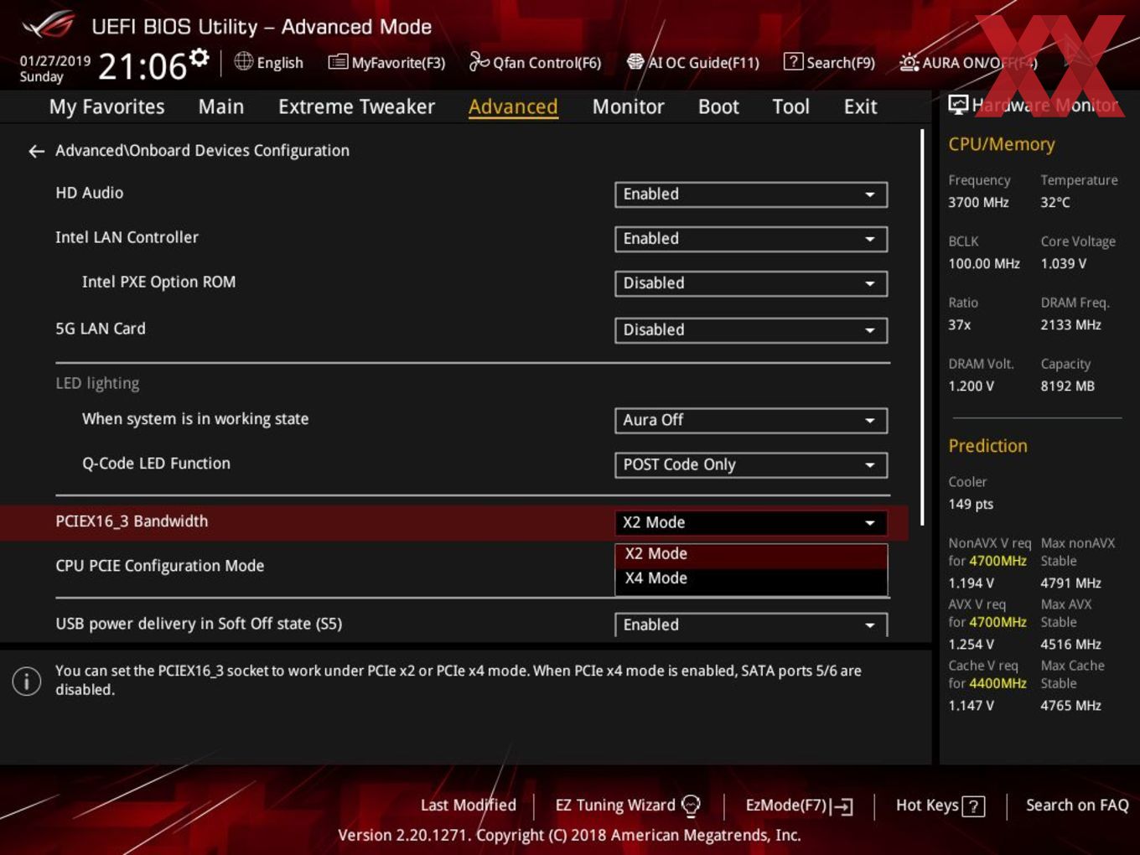Click the globe language icon
The image size is (1140, 855).
243,61
